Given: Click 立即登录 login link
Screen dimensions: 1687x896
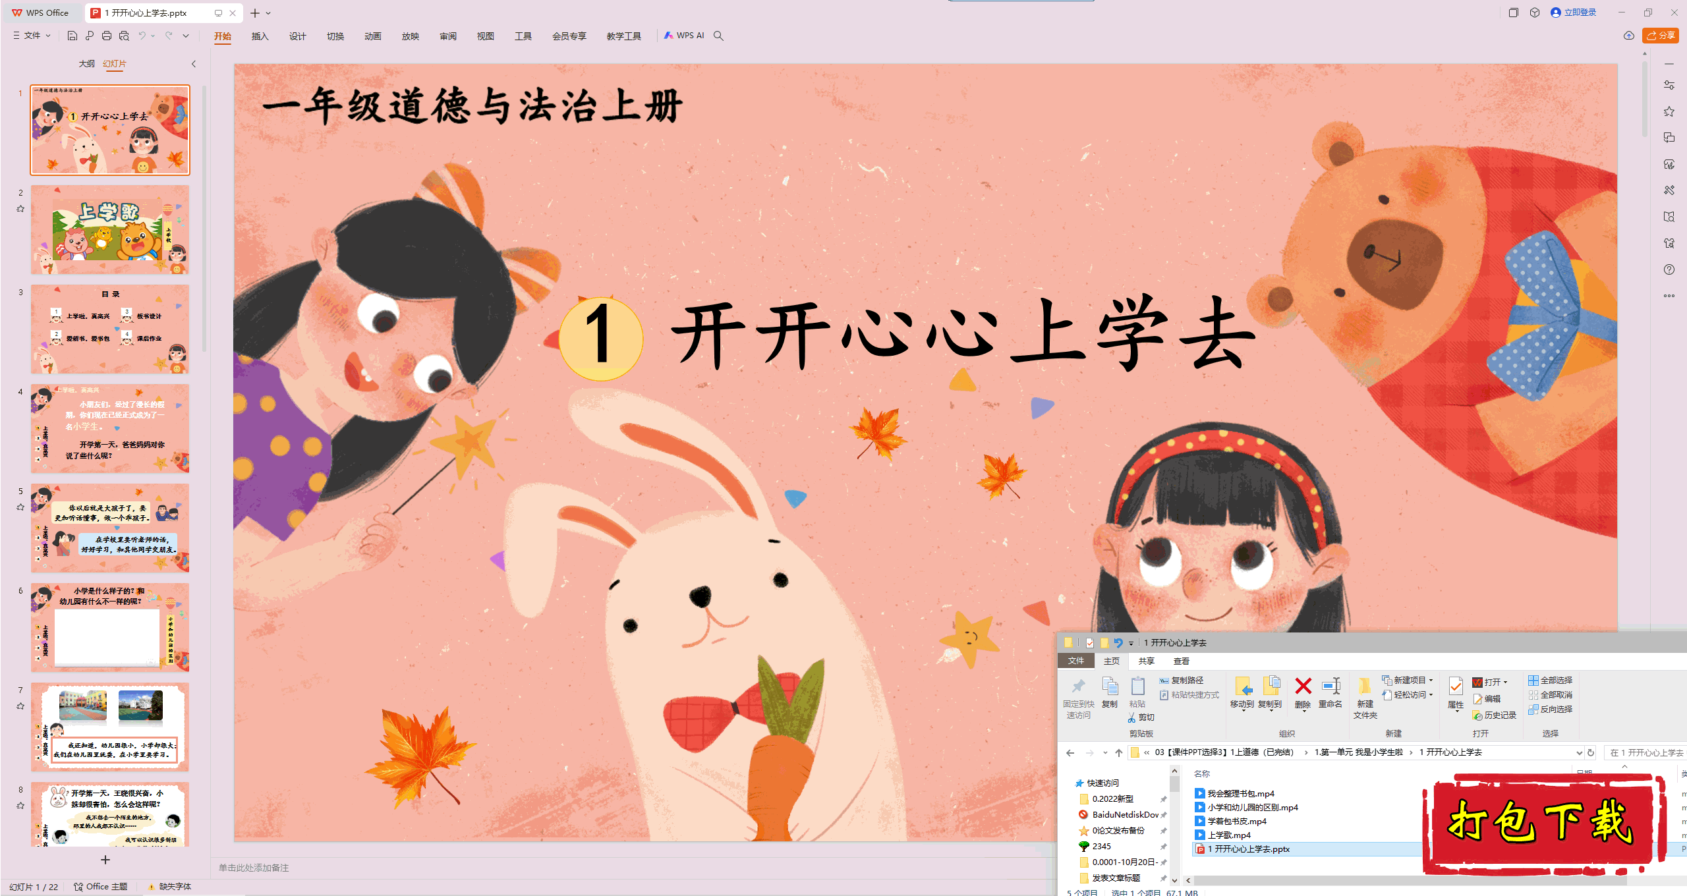Looking at the screenshot, I should tap(1574, 13).
